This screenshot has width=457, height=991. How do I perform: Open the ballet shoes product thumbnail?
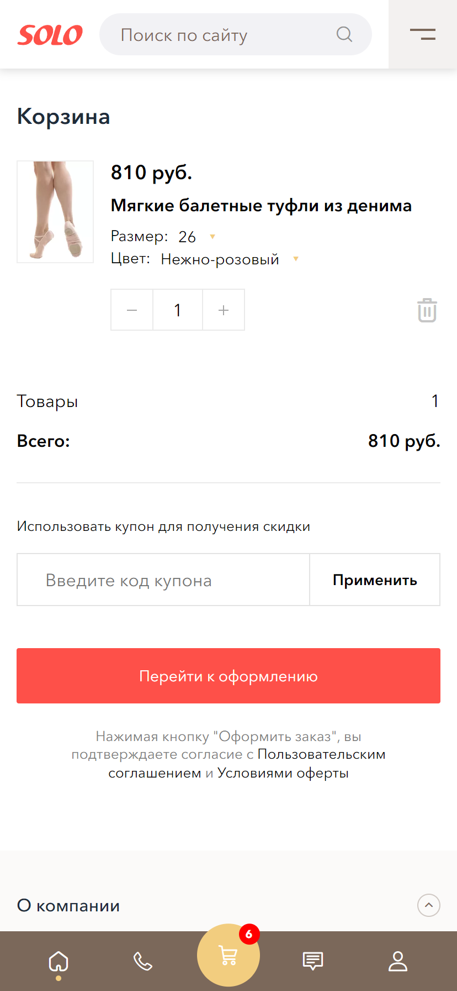[55, 212]
